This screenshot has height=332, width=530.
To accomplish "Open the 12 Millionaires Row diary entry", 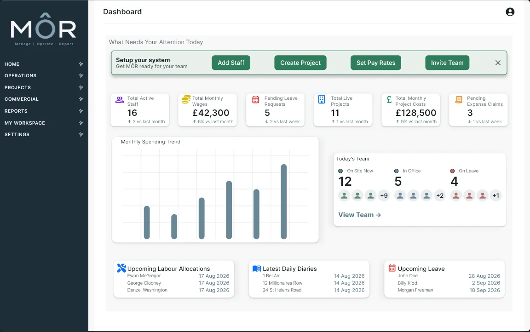I will point(313,283).
